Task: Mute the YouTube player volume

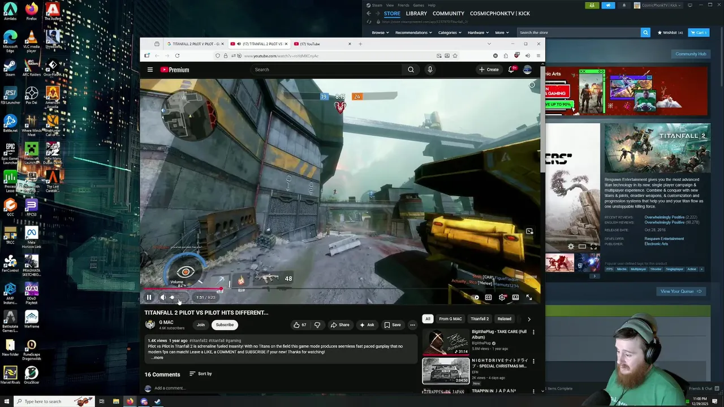Action: pyautogui.click(x=163, y=297)
